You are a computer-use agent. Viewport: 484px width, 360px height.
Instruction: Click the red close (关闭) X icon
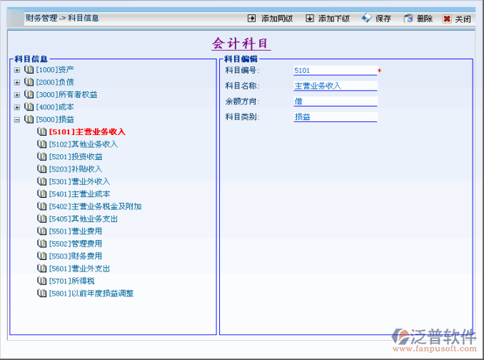pyautogui.click(x=447, y=19)
